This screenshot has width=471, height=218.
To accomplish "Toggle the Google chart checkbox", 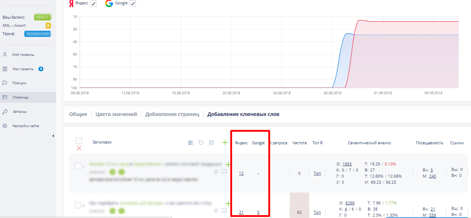I will point(133,4).
